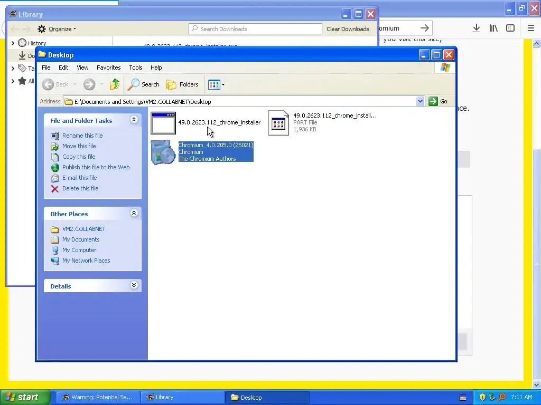Open My Documents link
541x405 pixels.
(x=81, y=240)
